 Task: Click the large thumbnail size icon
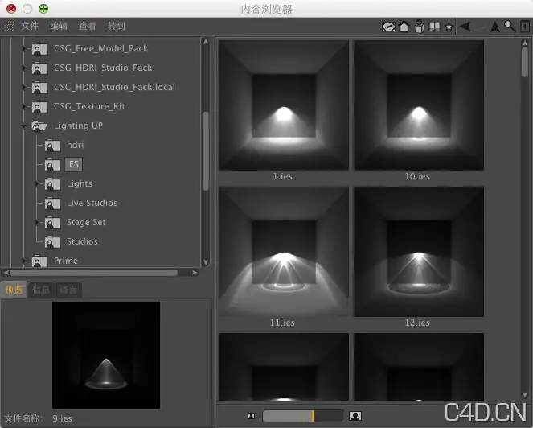point(355,416)
